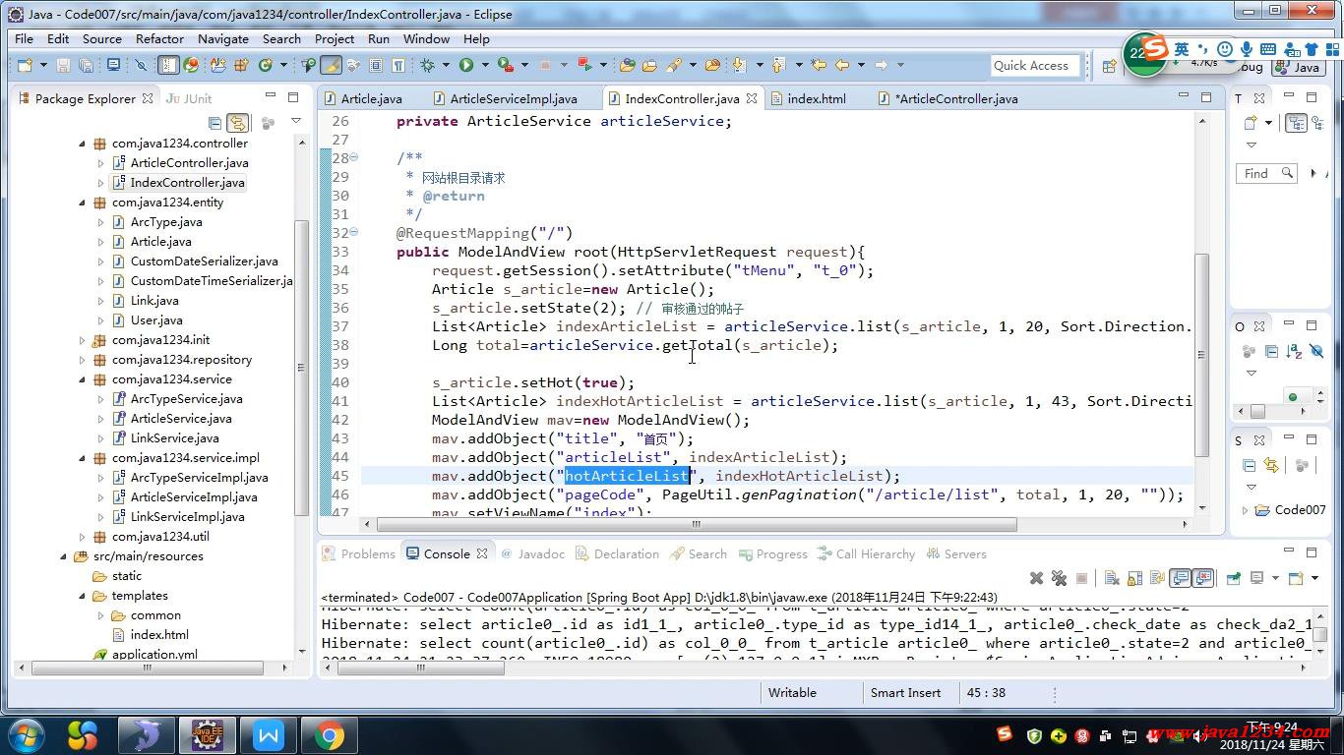Click the Debug bug icon
Viewport: 1344px width, 755px height.
point(426,65)
